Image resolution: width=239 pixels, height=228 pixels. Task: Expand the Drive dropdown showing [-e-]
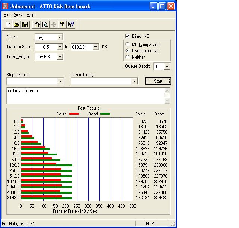click(60, 37)
